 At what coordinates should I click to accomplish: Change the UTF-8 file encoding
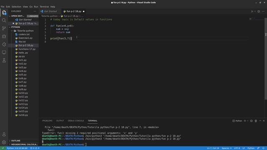237,148
